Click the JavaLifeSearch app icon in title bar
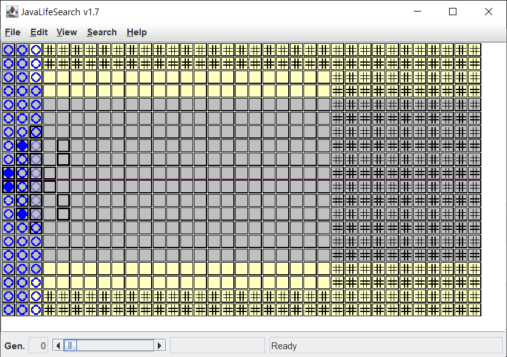507x357 pixels. [x=12, y=12]
